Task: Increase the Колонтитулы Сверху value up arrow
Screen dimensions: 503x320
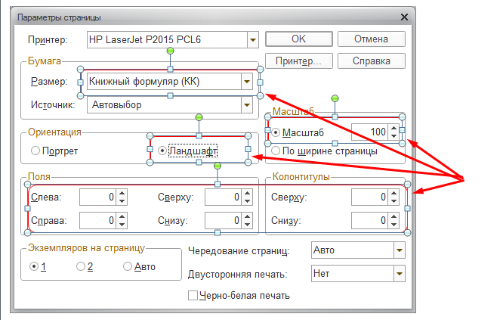Action: point(393,194)
